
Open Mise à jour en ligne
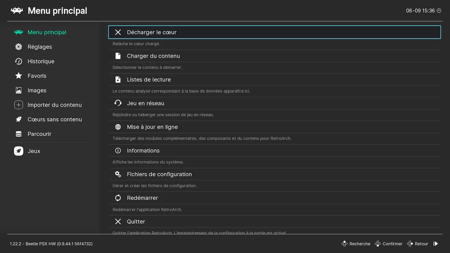coord(274,127)
